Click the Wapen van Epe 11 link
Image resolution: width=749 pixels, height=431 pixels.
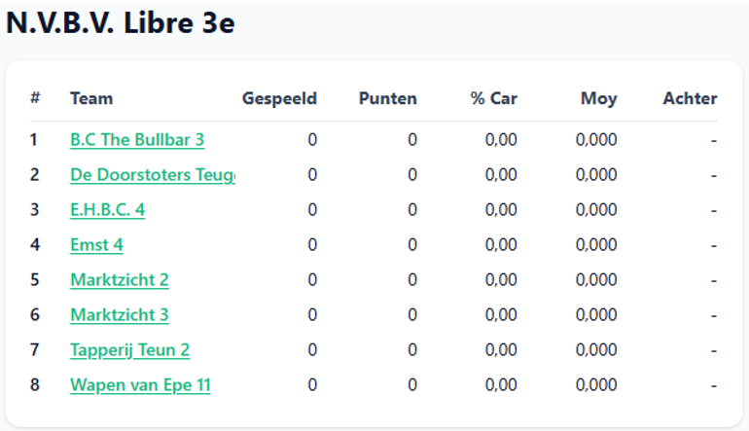140,385
